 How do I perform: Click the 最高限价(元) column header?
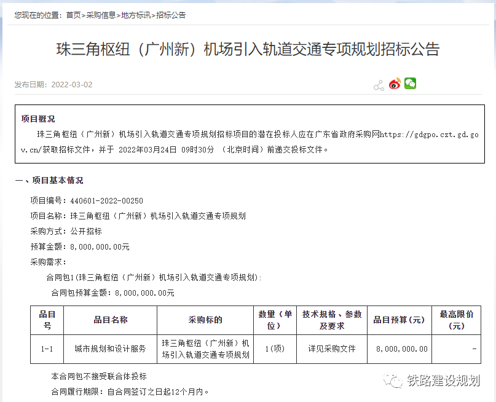[456, 320]
